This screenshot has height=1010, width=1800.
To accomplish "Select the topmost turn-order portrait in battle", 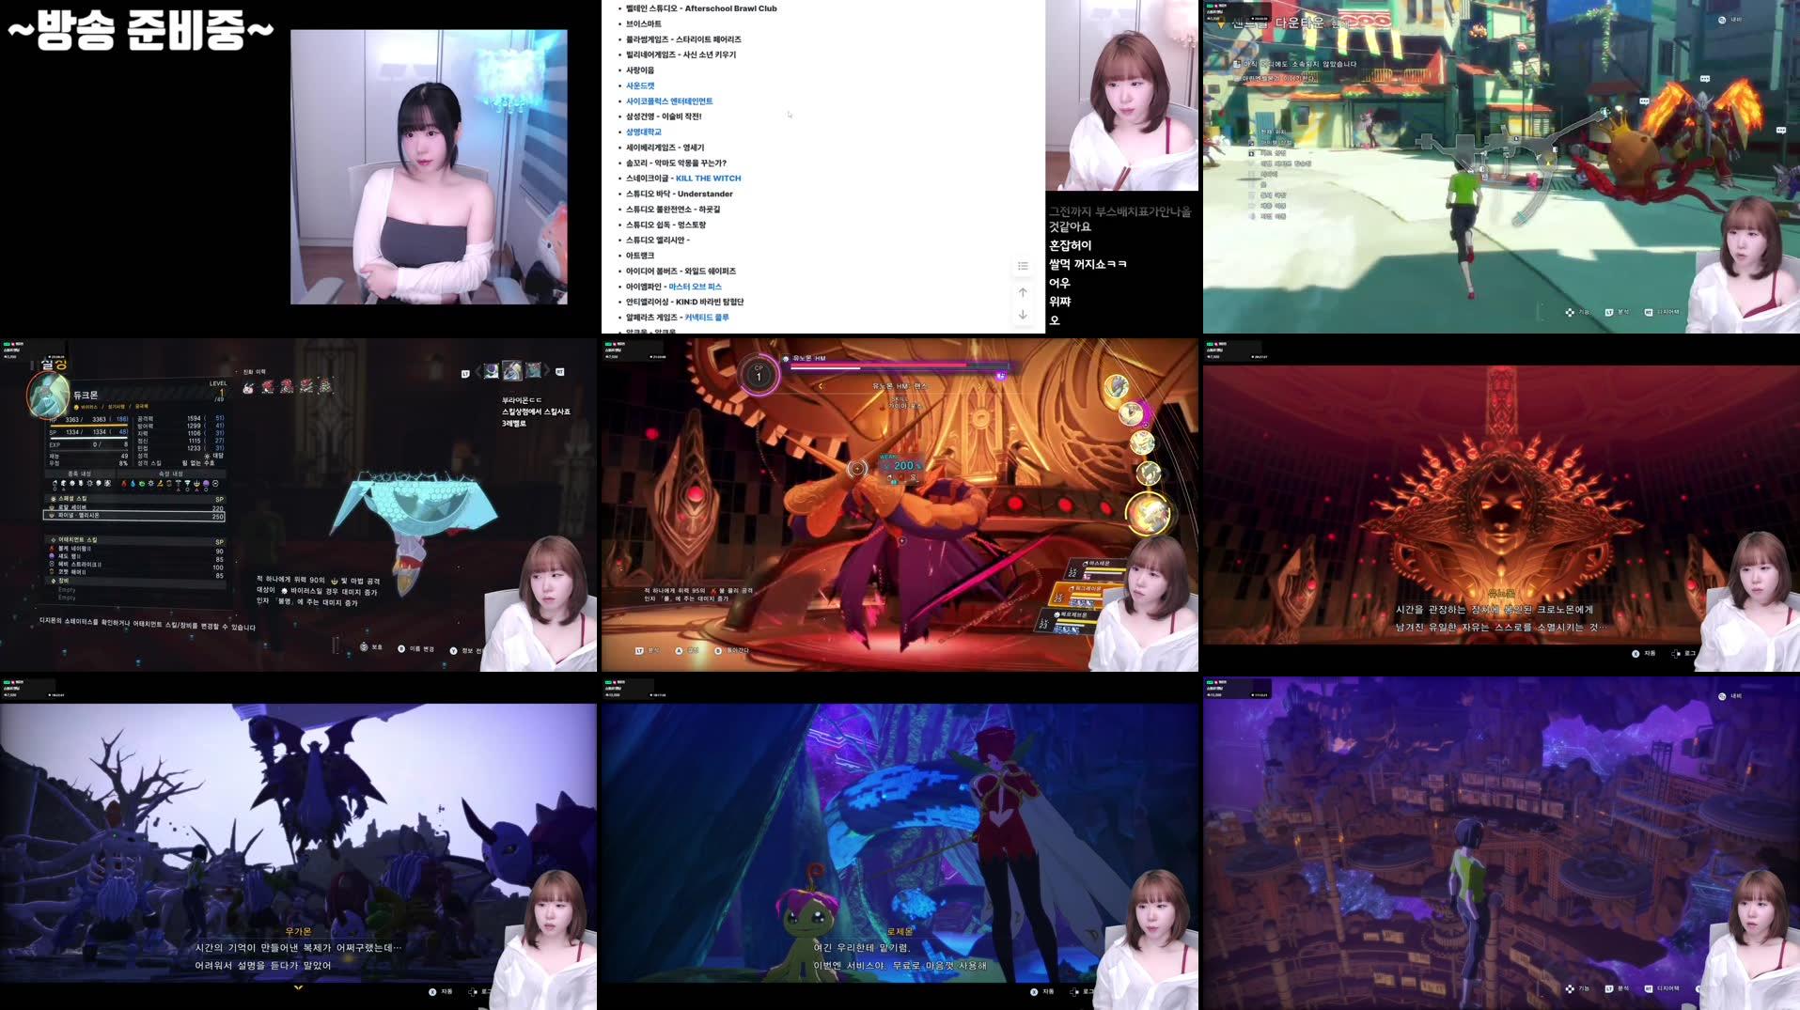I will click(1116, 386).
